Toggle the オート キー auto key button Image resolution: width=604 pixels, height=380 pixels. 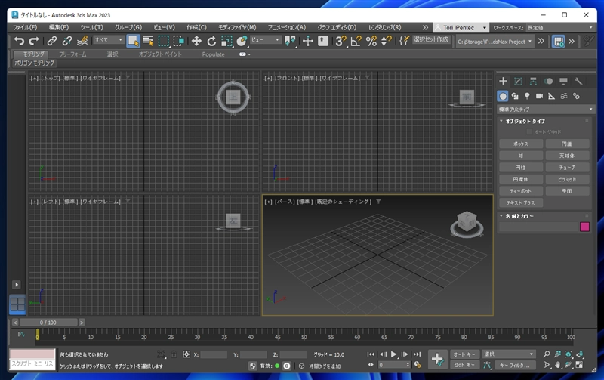pyautogui.click(x=464, y=354)
